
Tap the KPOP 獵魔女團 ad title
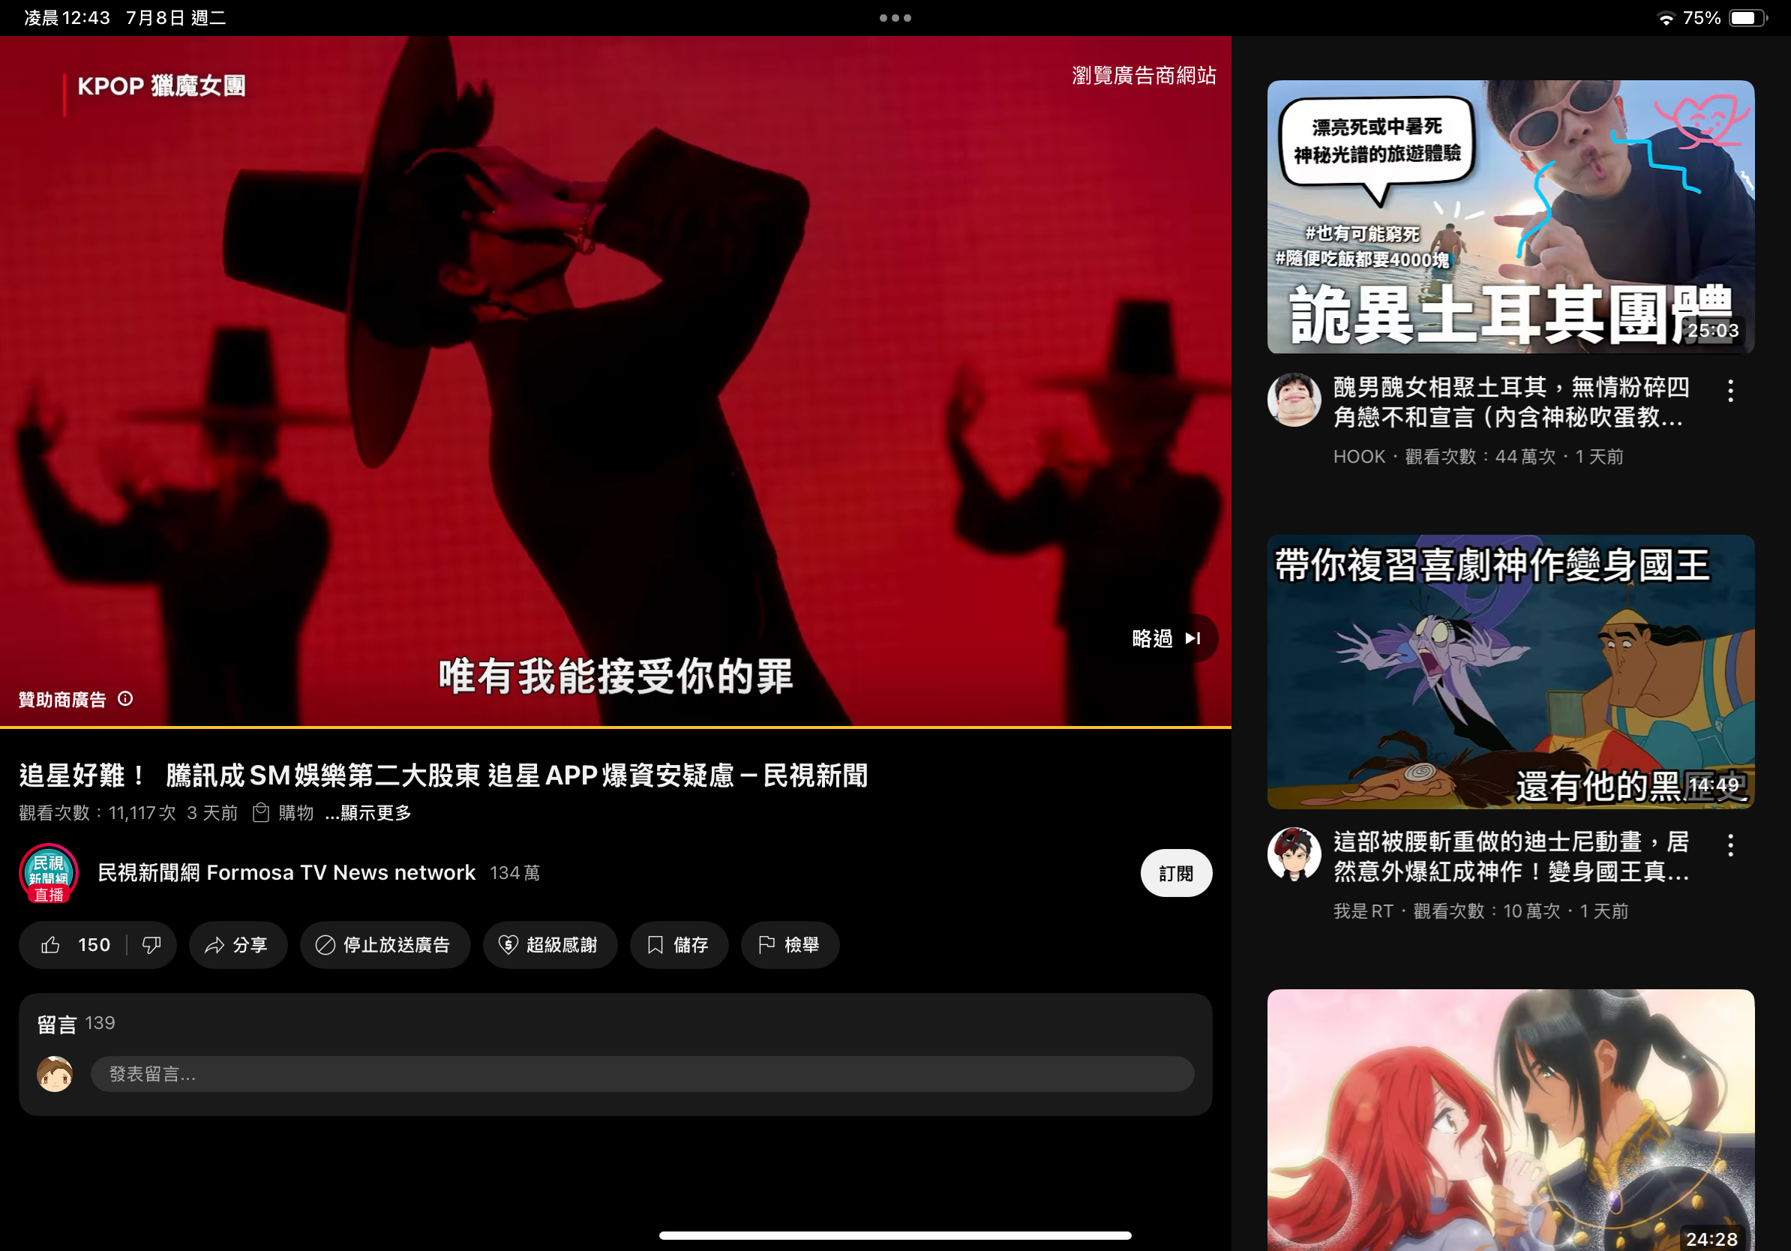point(161,85)
